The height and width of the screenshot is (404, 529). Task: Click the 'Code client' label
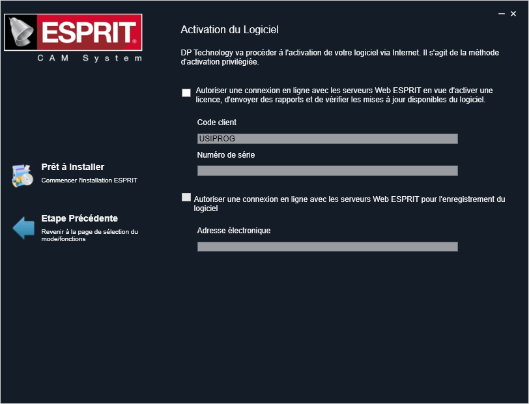217,123
